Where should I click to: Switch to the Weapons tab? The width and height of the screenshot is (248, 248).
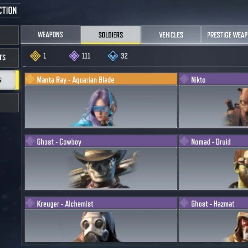[51, 35]
